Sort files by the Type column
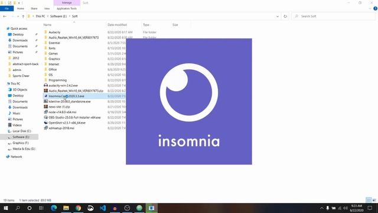378x213 pixels. [x=146, y=25]
